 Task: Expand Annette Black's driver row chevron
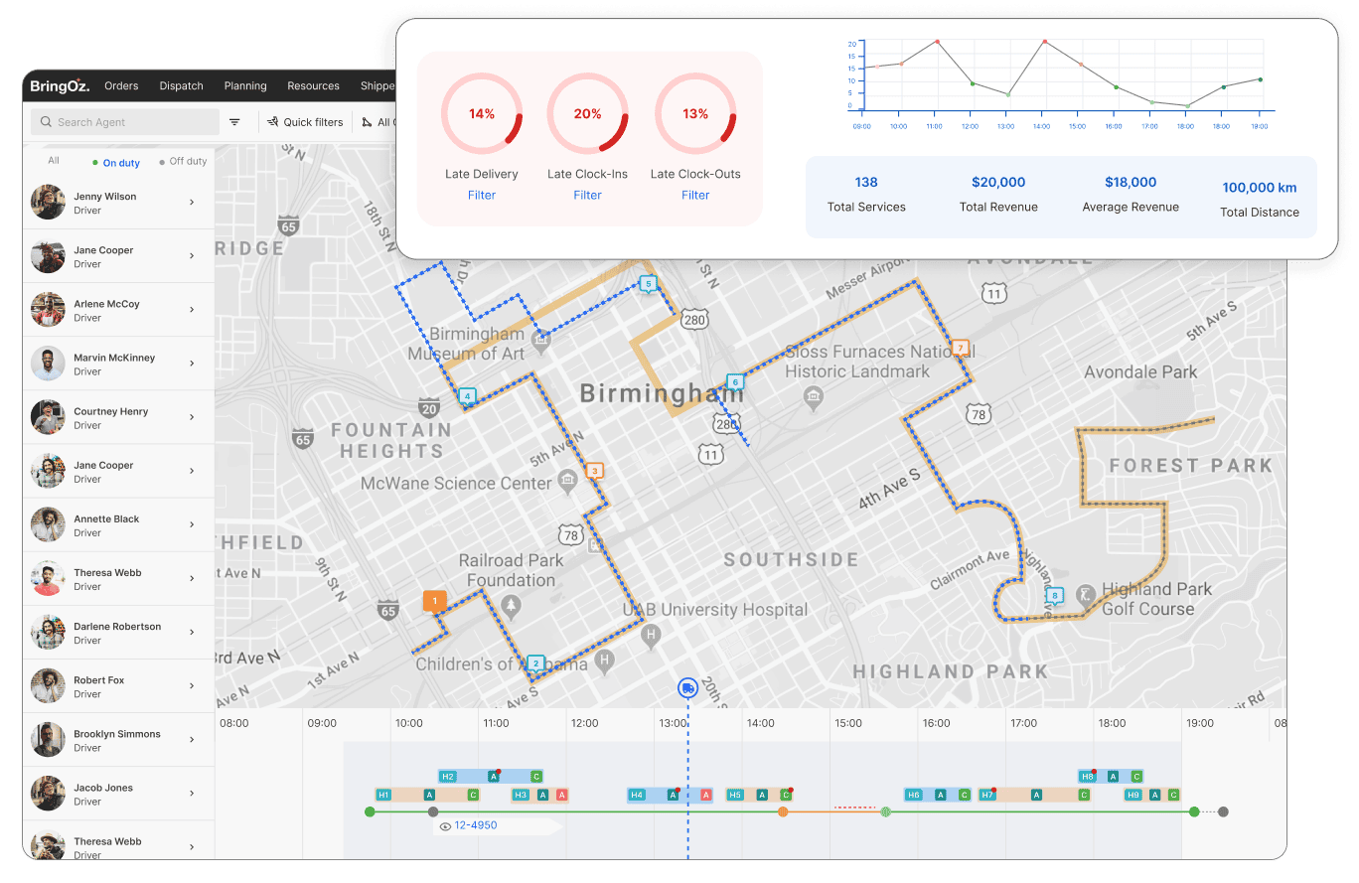click(192, 524)
